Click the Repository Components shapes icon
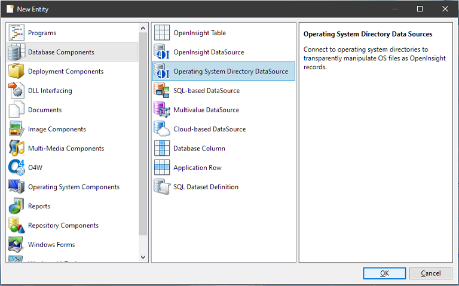 [x=16, y=225]
